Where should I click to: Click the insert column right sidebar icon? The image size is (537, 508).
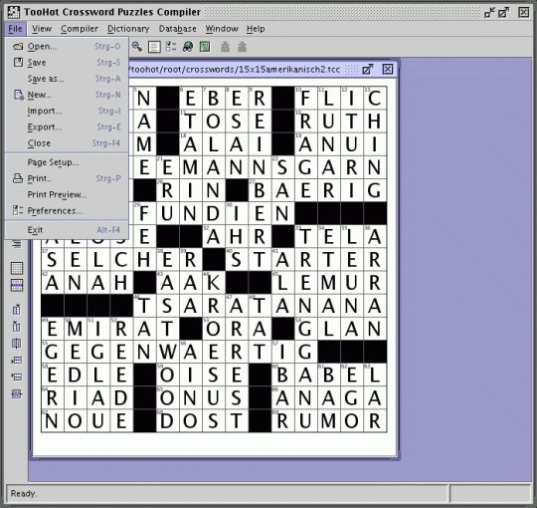tap(17, 310)
